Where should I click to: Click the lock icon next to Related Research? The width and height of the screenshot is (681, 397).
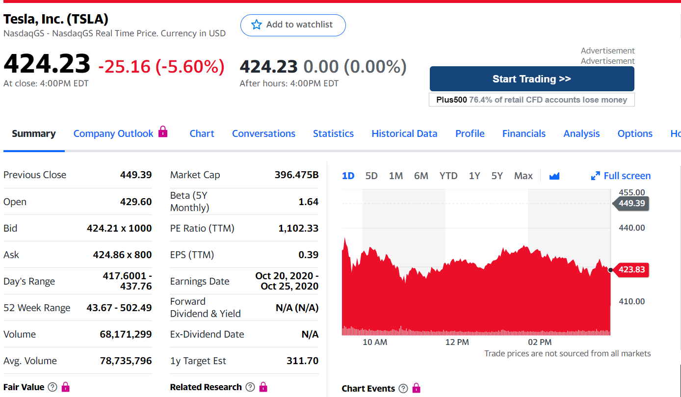[263, 387]
